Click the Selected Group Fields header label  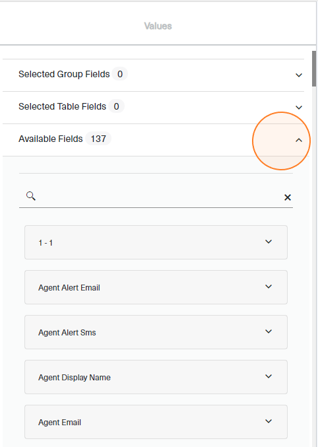click(x=64, y=74)
